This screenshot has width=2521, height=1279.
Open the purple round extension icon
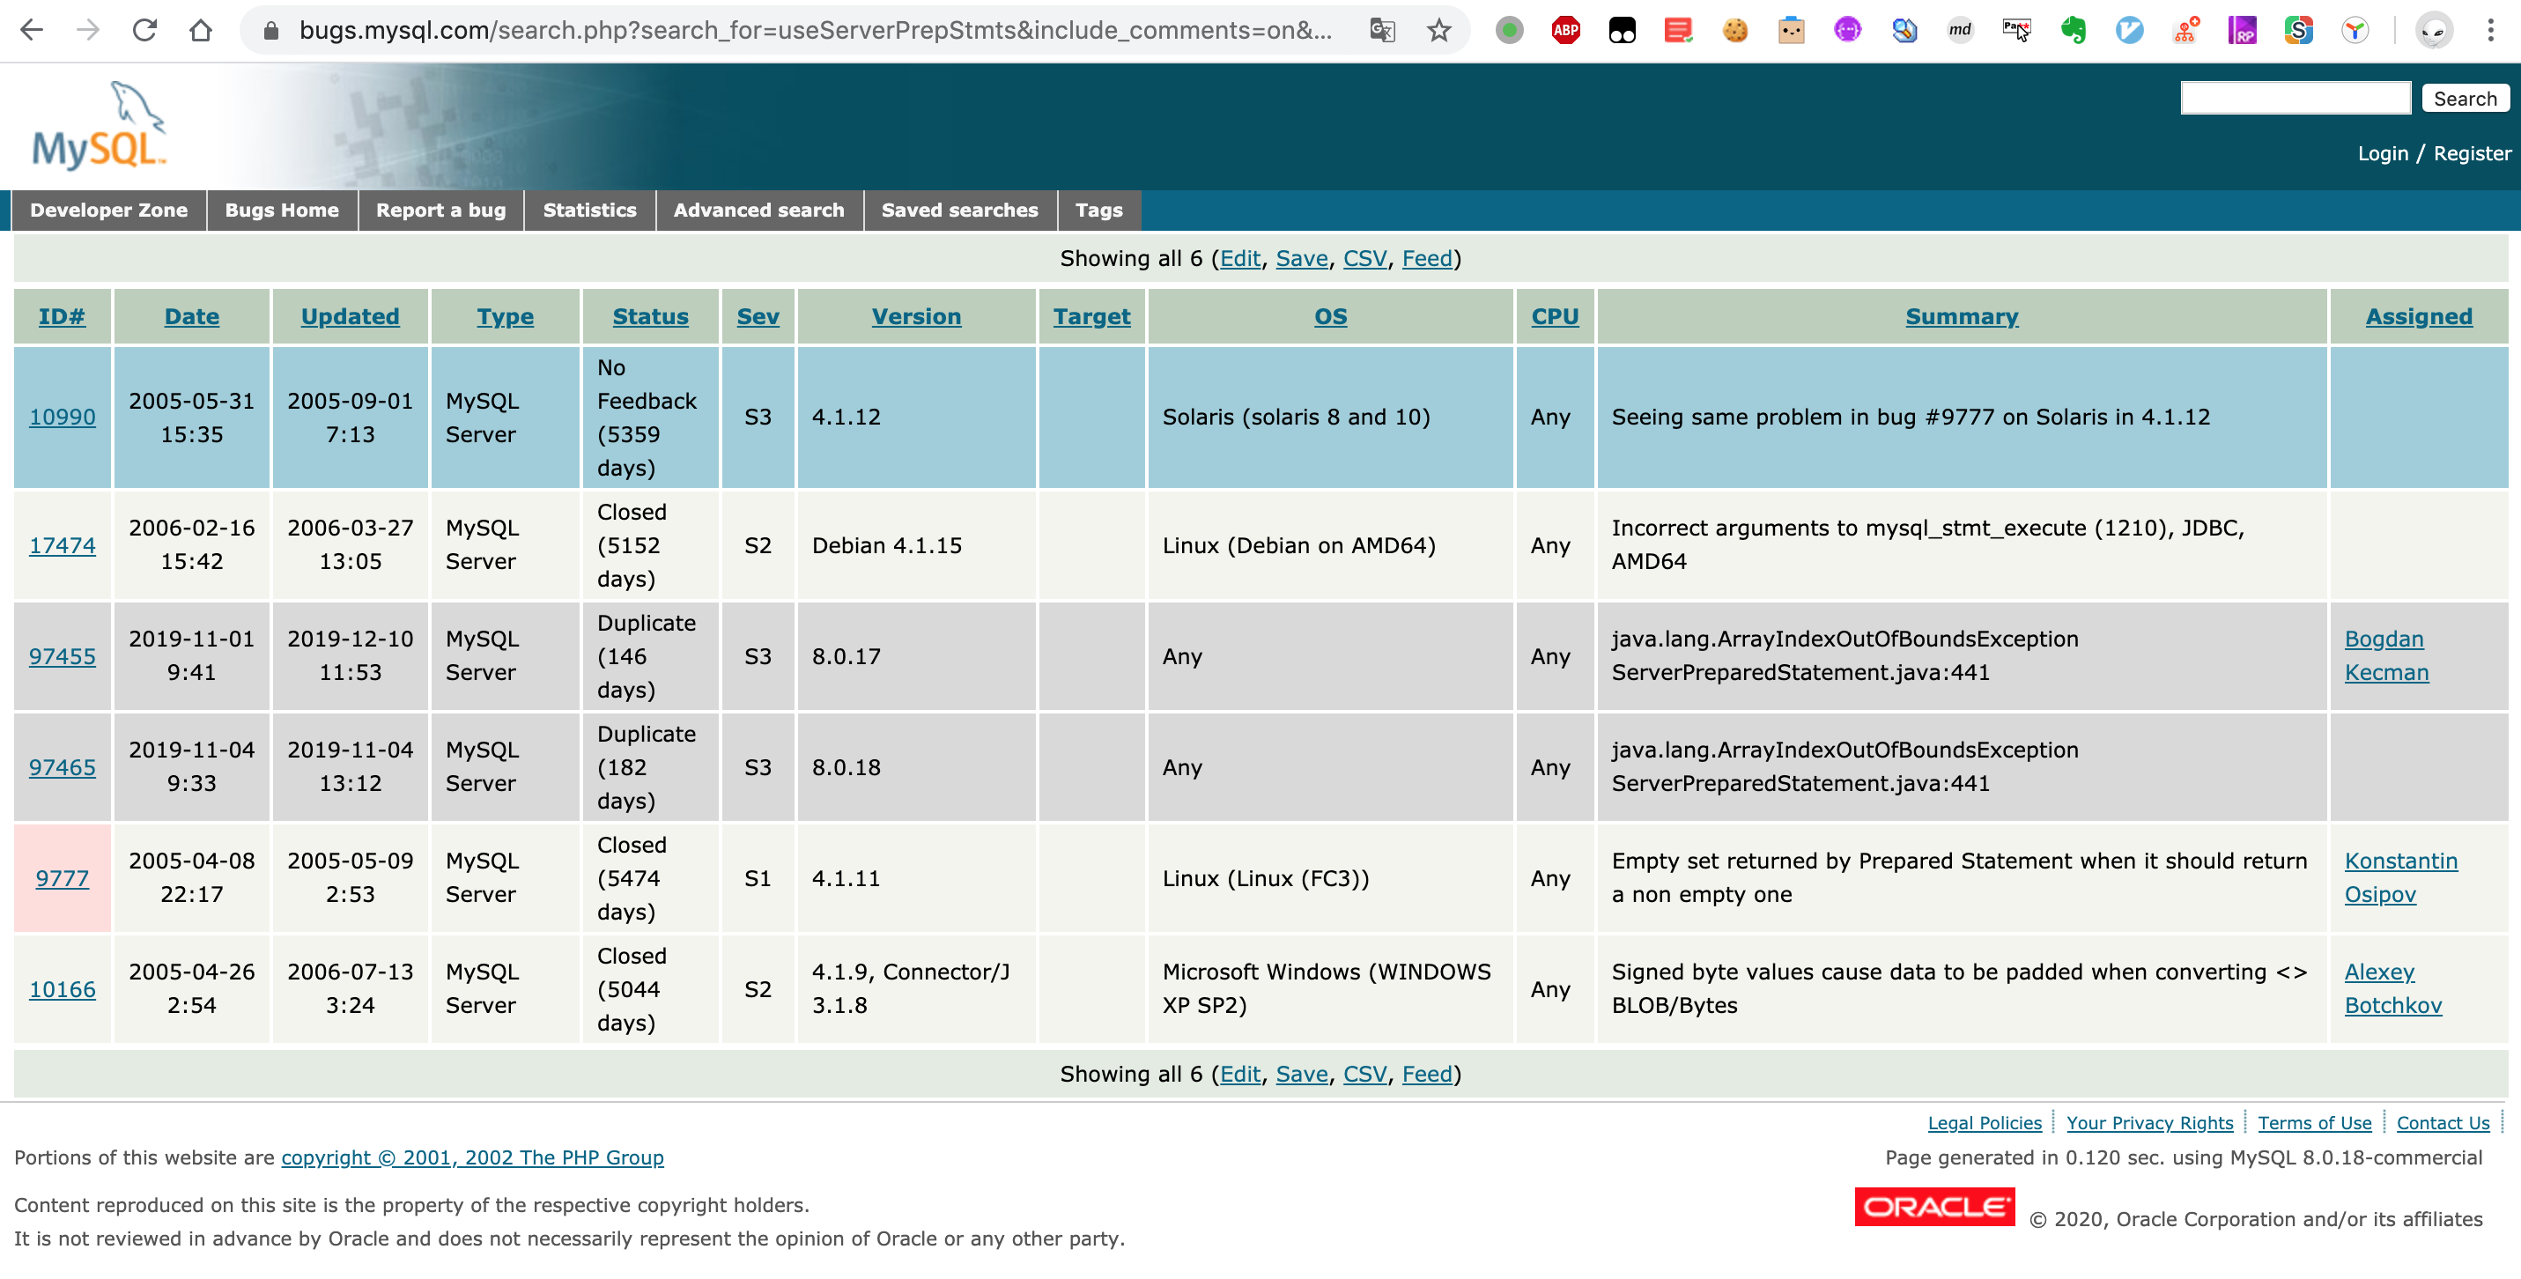pos(1848,30)
